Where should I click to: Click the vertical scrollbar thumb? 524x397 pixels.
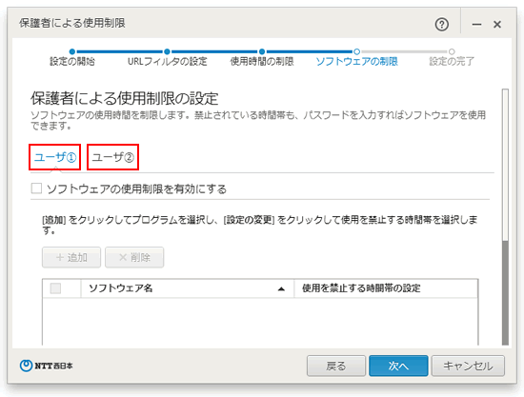coord(505,292)
